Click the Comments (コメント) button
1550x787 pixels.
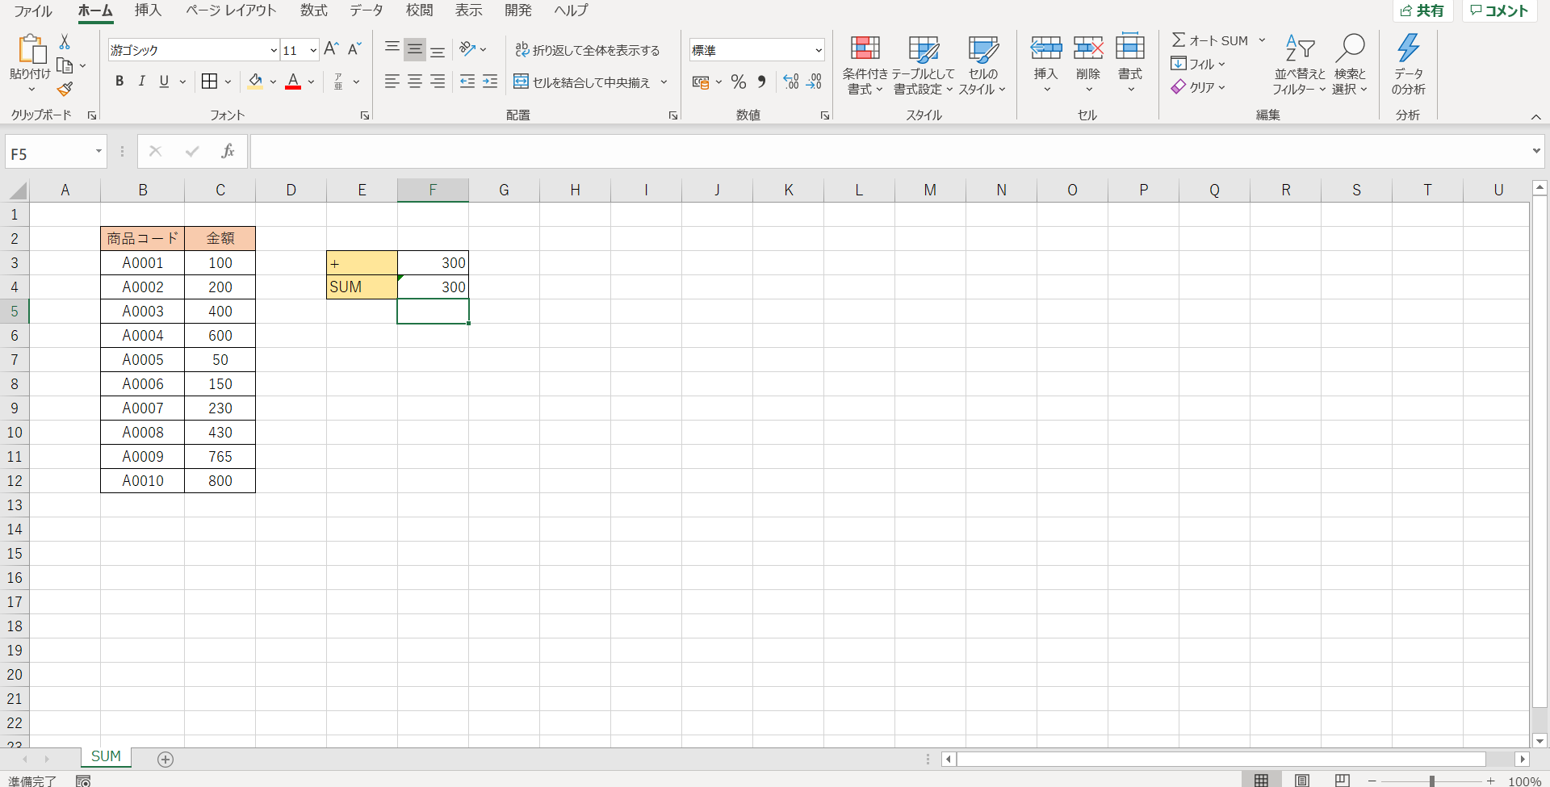pos(1499,10)
